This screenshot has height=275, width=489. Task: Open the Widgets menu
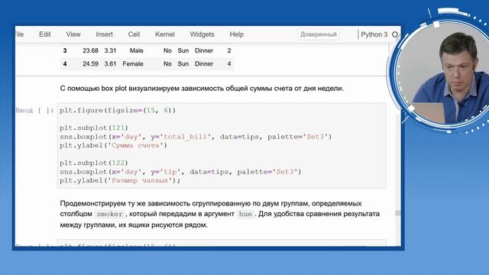pos(202,34)
